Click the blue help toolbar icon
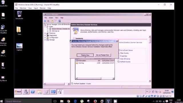Viewport: 183px width, 103px height. tap(60, 21)
